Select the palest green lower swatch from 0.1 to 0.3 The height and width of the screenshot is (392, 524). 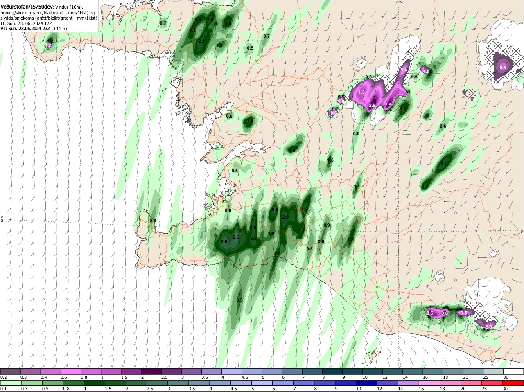(11, 383)
